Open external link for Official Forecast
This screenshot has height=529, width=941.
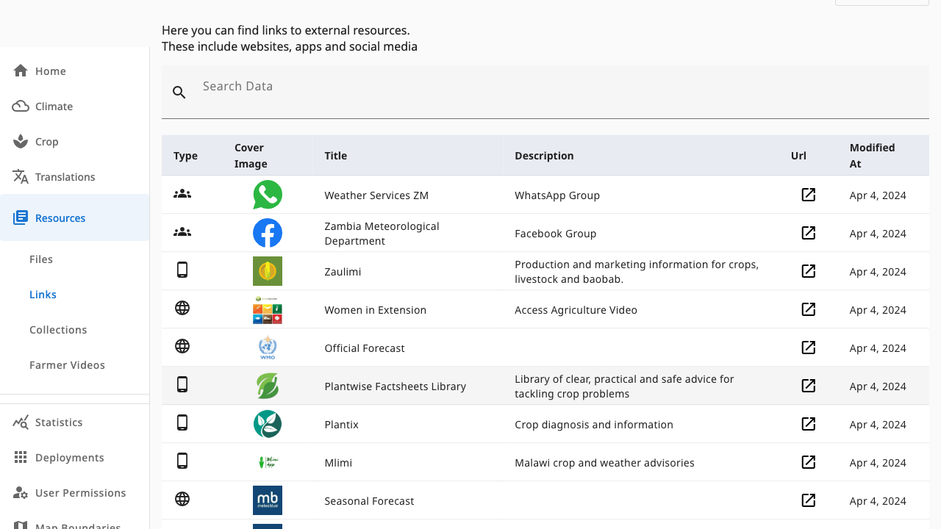pos(808,348)
